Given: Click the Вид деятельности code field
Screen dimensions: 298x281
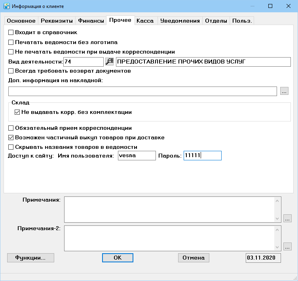Looking at the screenshot, I should click(84, 62).
